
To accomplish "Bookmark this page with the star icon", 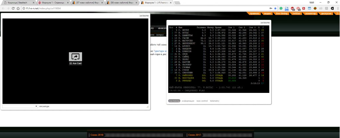I will [x=275, y=8].
